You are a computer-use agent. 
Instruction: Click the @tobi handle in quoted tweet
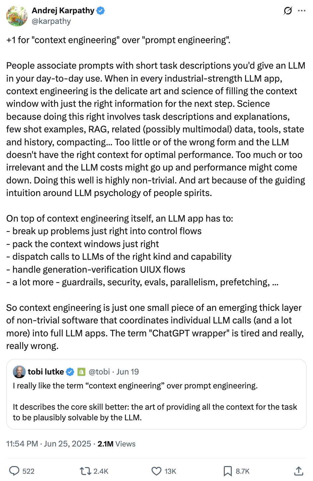99,372
